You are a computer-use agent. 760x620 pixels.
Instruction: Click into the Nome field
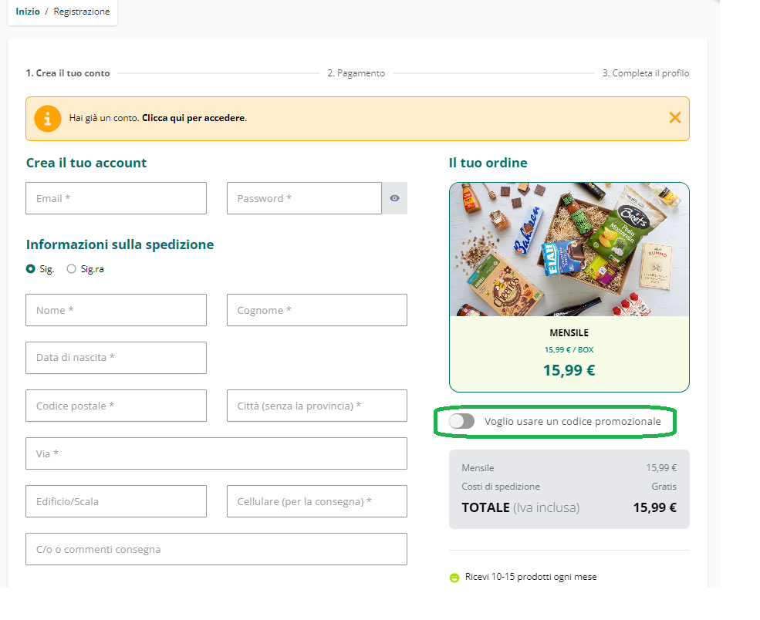tap(116, 310)
